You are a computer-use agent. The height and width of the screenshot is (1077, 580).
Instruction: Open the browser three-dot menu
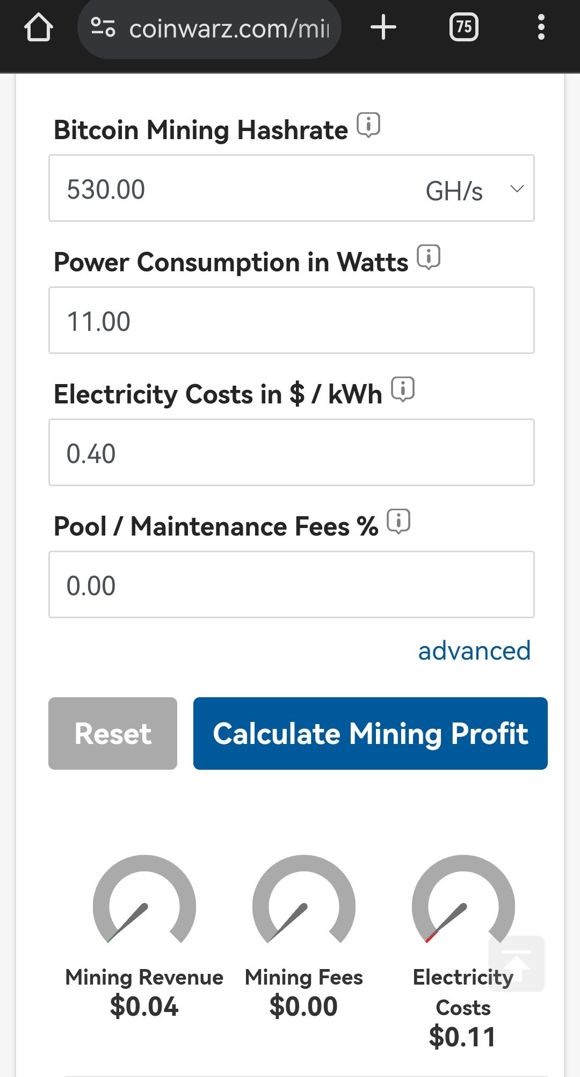coord(541,27)
